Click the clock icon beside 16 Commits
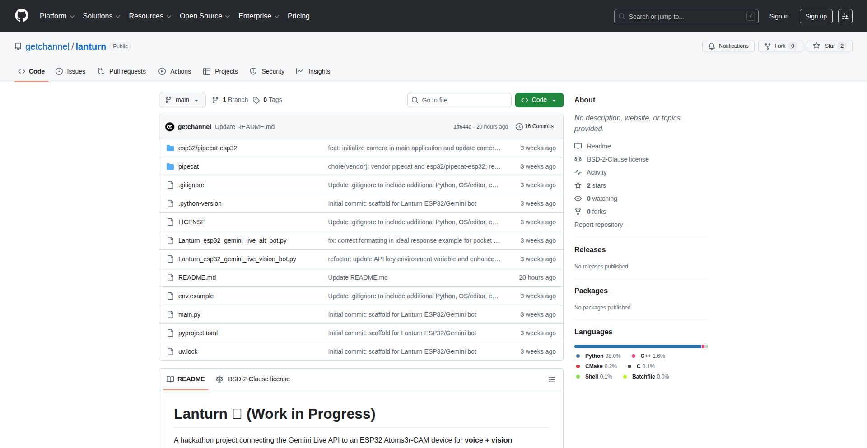Screen dimensions: 867x448 pyautogui.click(x=519, y=127)
